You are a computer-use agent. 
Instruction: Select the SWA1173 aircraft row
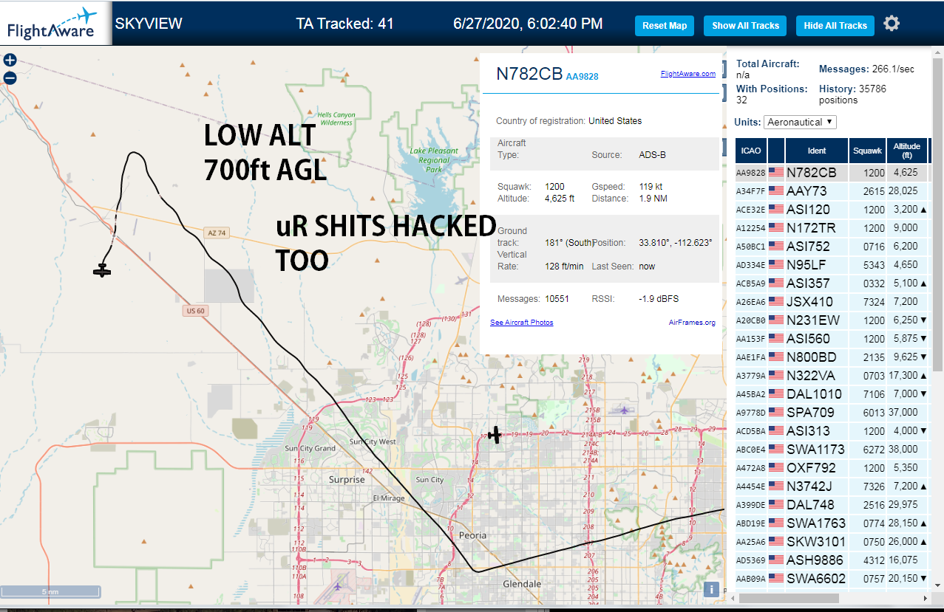coord(832,449)
